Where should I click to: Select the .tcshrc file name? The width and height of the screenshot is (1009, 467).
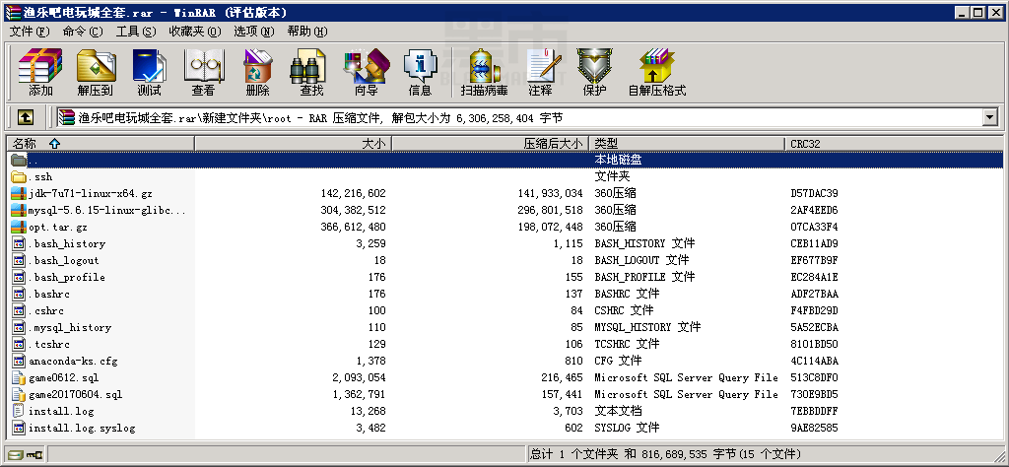pos(49,344)
